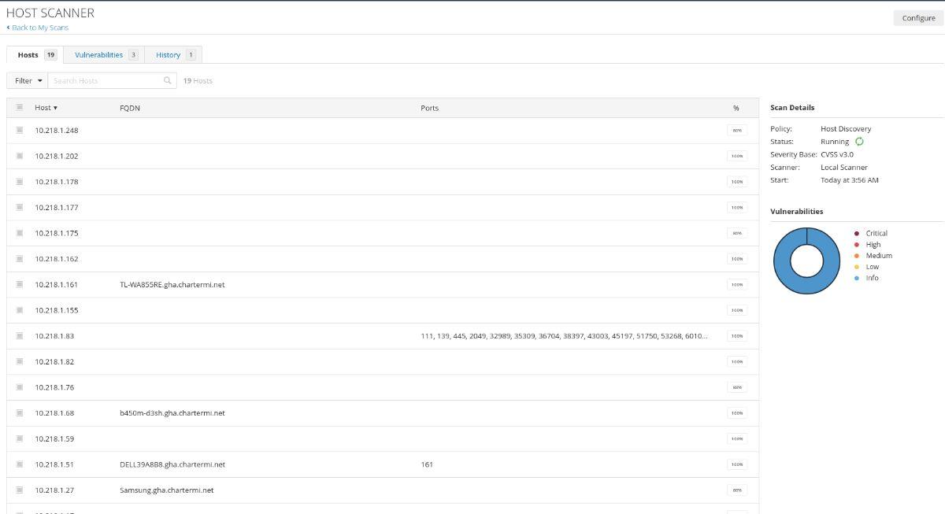Viewport: 945px width, 514px height.
Task: Click the back arrow beside Back to My Scans
Action: tap(9, 28)
